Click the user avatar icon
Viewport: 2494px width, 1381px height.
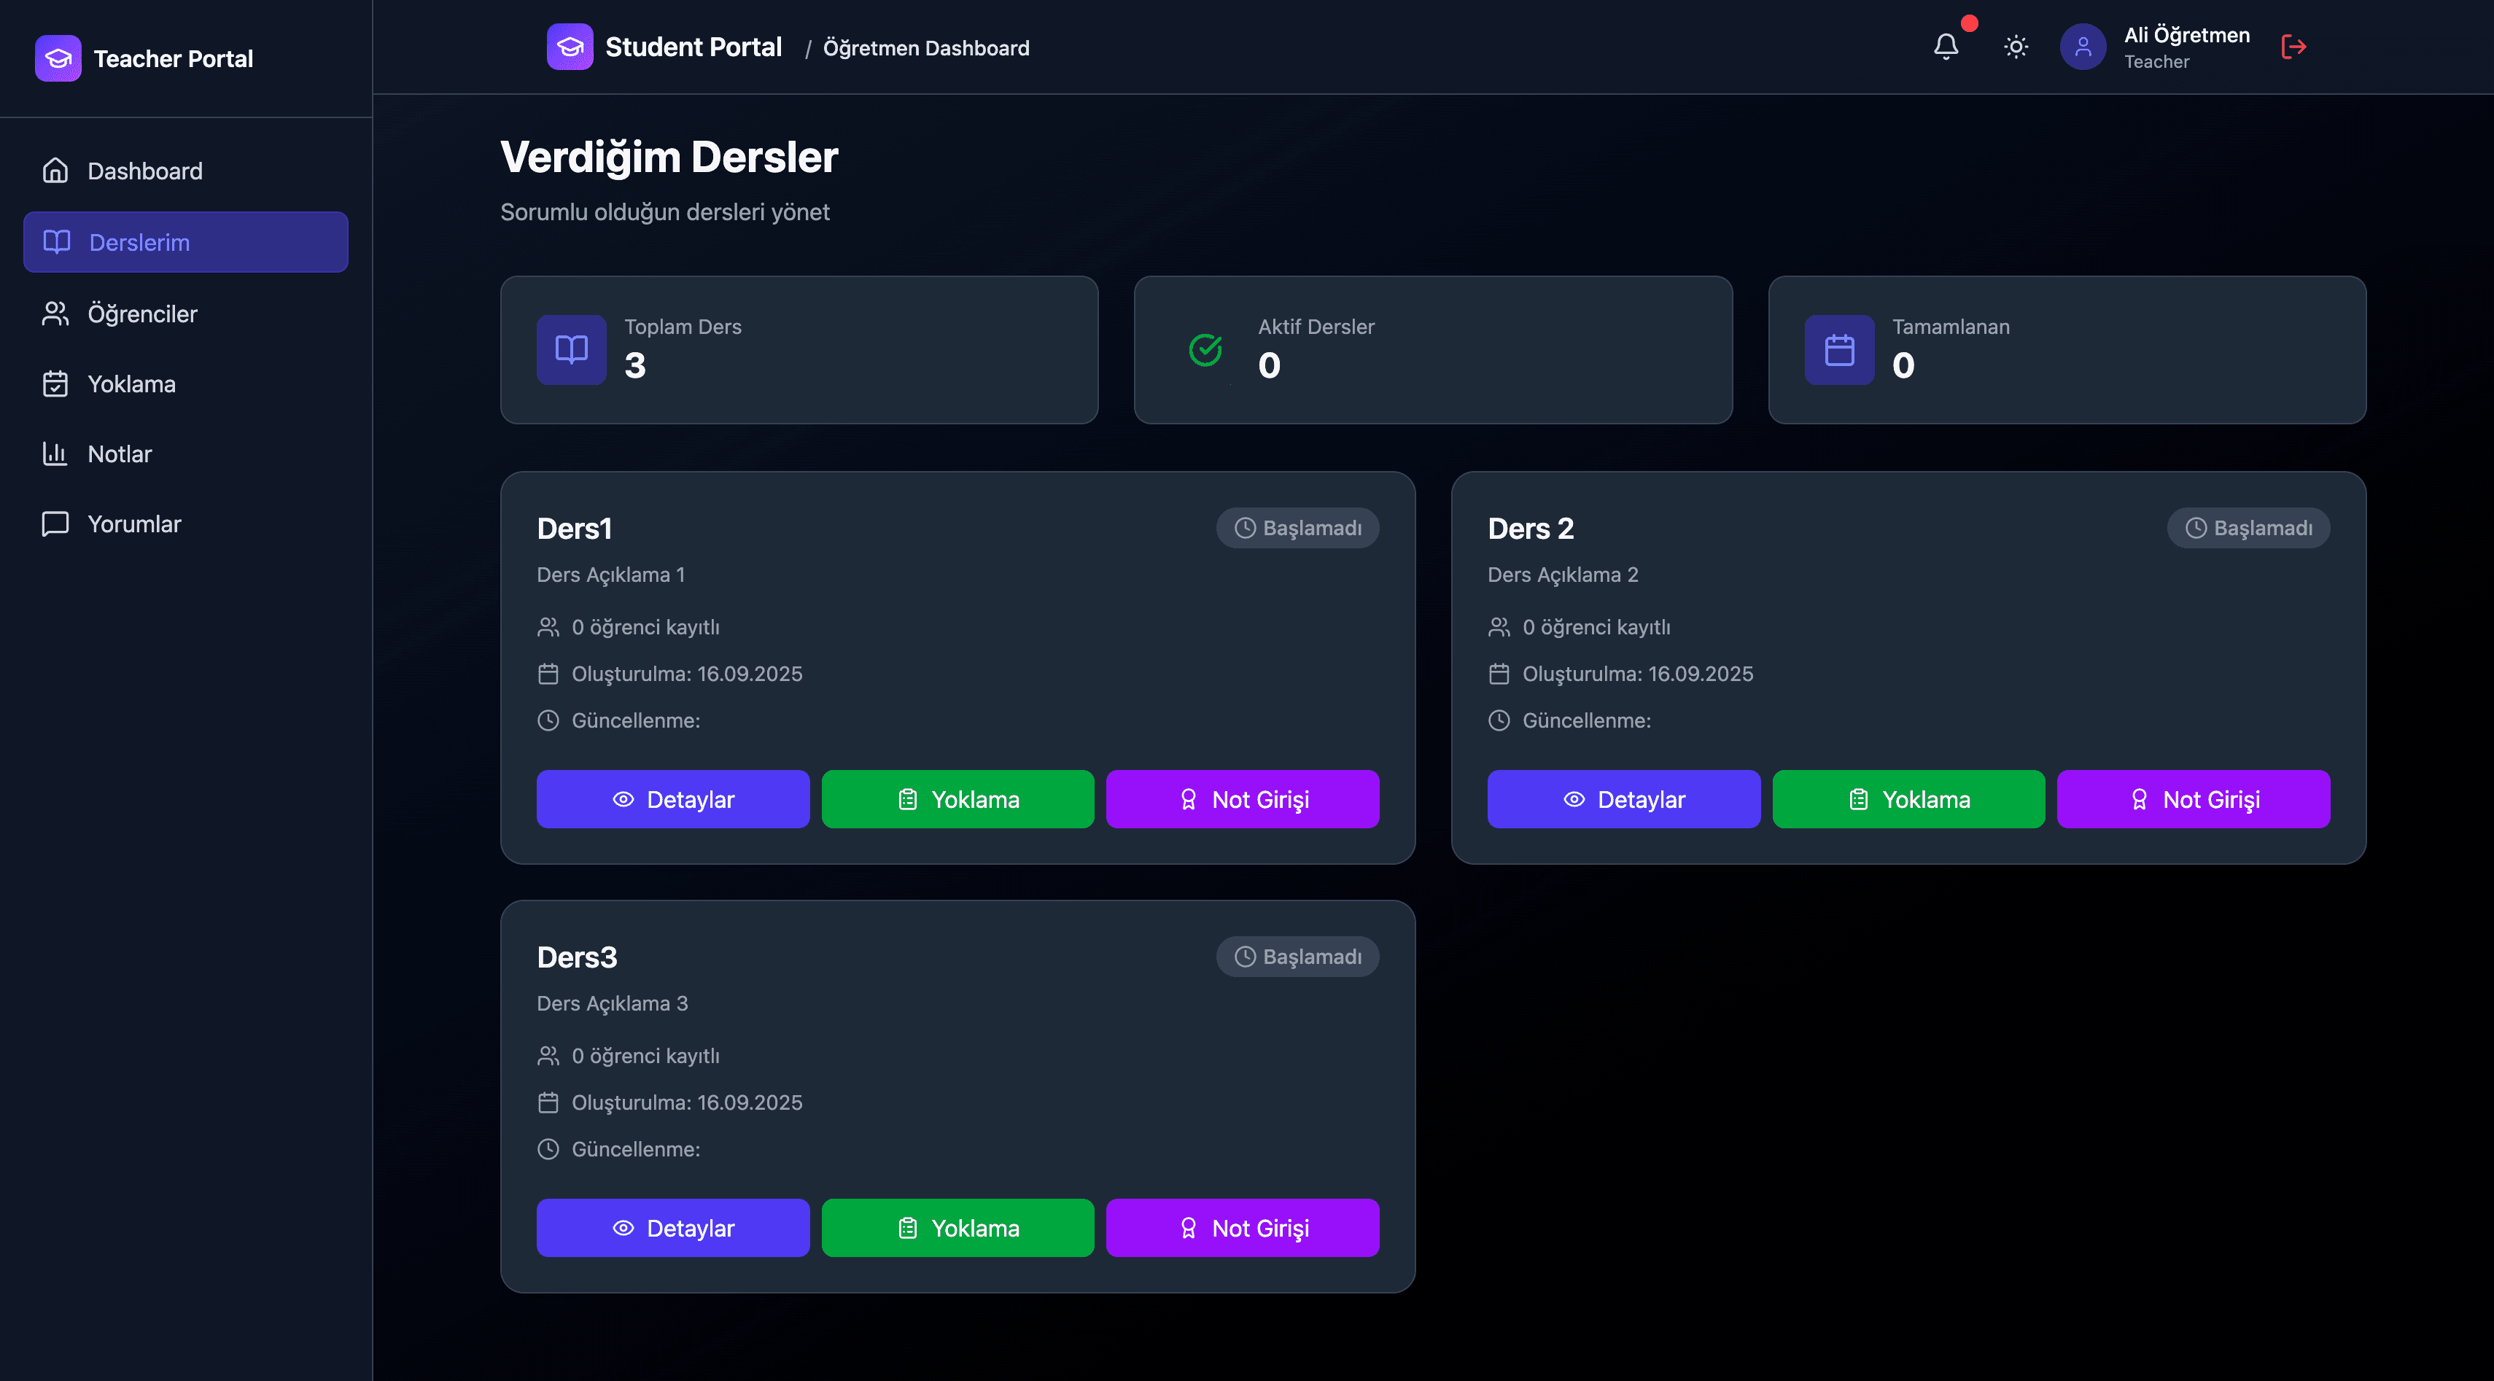click(2083, 47)
